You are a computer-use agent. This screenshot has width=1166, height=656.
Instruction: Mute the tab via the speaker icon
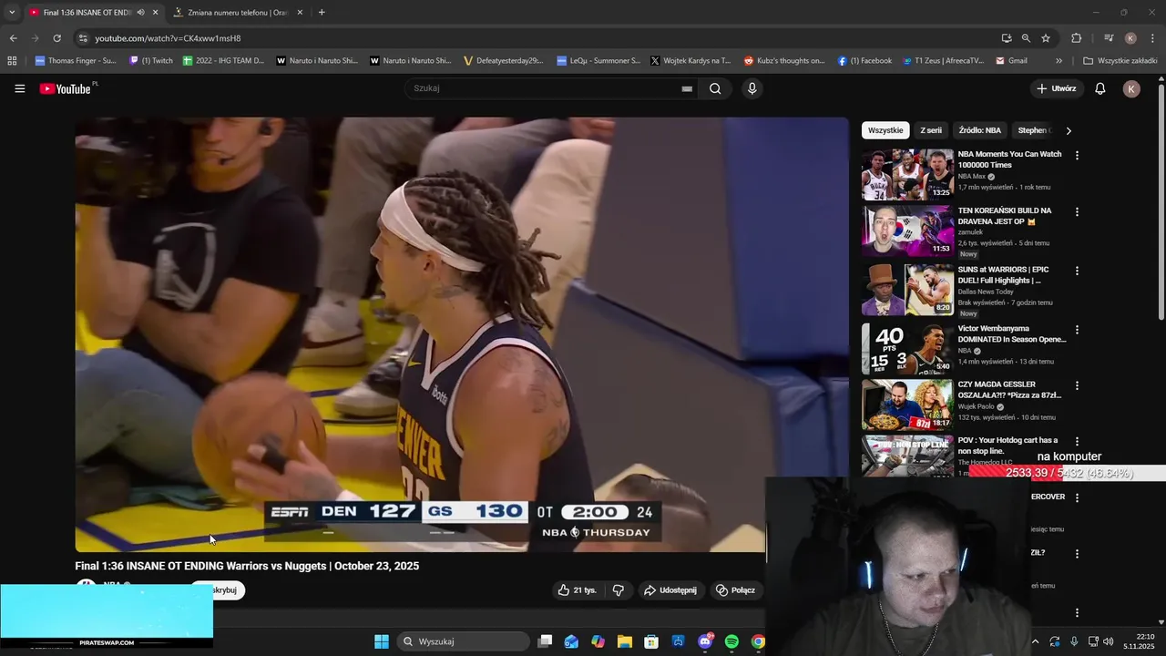tap(140, 13)
